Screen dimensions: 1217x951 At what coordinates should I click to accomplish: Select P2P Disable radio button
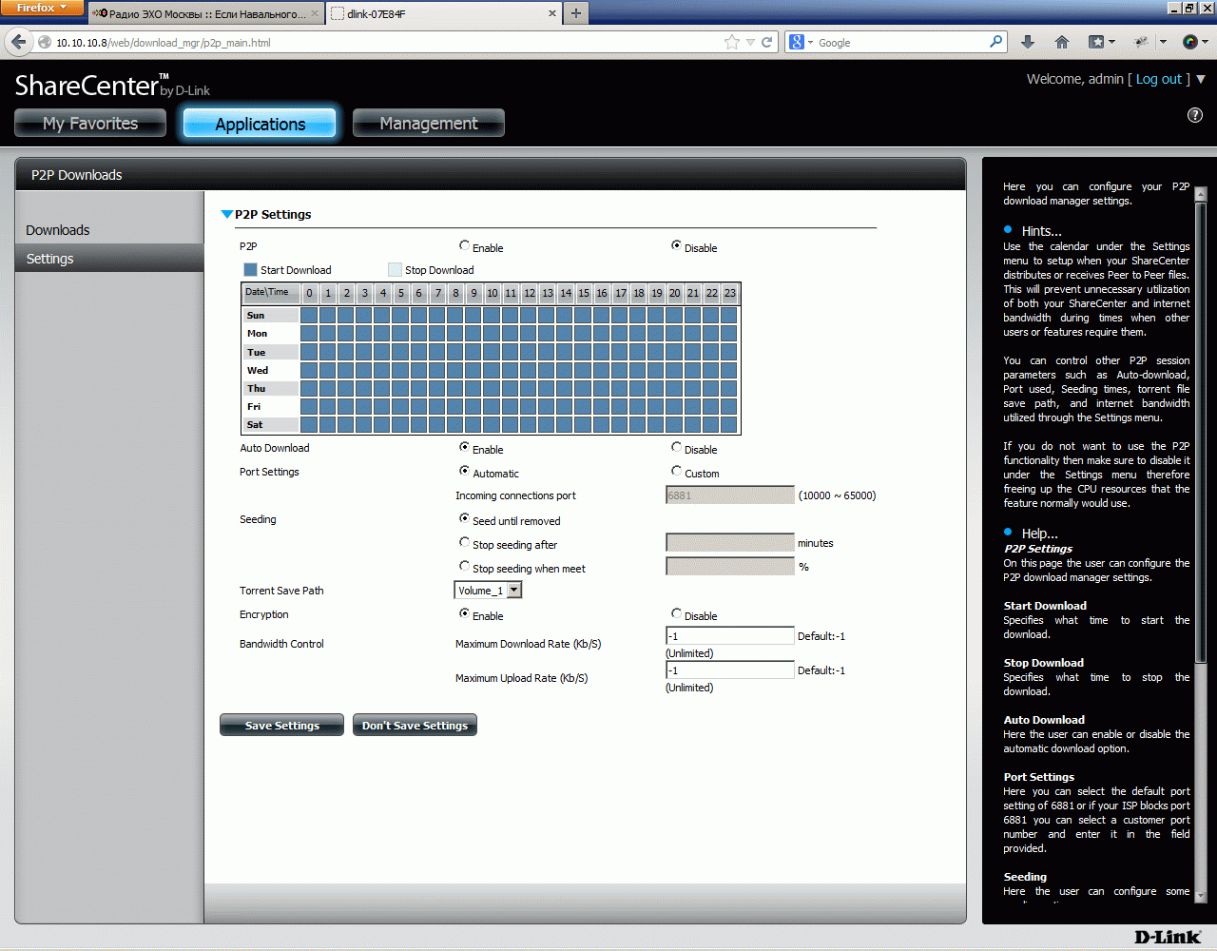pyautogui.click(x=676, y=245)
